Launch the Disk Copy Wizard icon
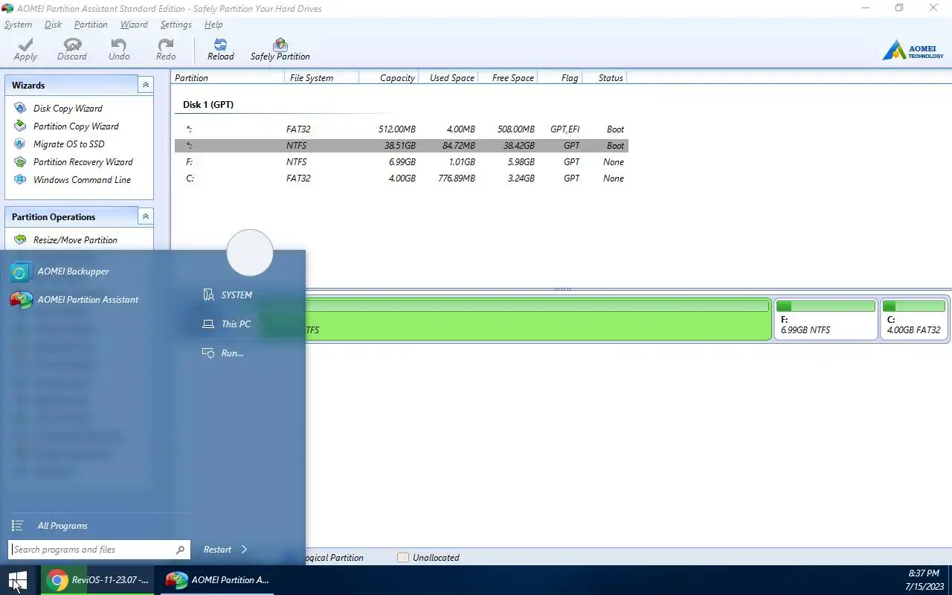The image size is (952, 595). click(x=20, y=109)
